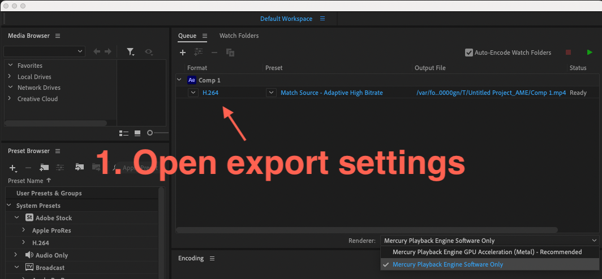The image size is (602, 279).
Task: Select the Media Browser panel tab
Action: coord(29,36)
